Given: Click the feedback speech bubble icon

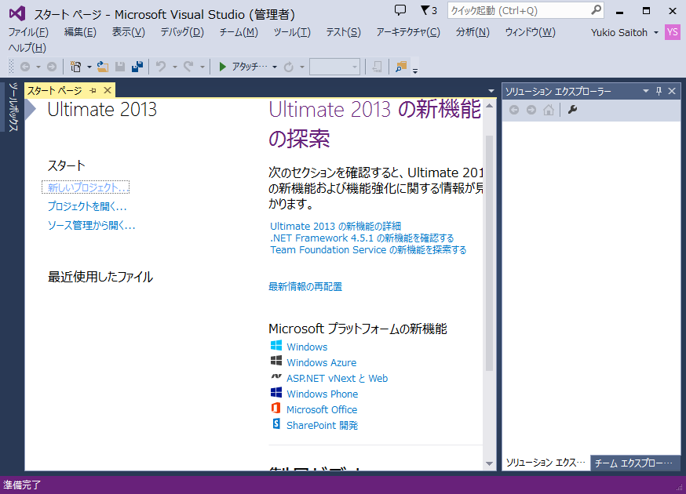Looking at the screenshot, I should click(x=400, y=10).
